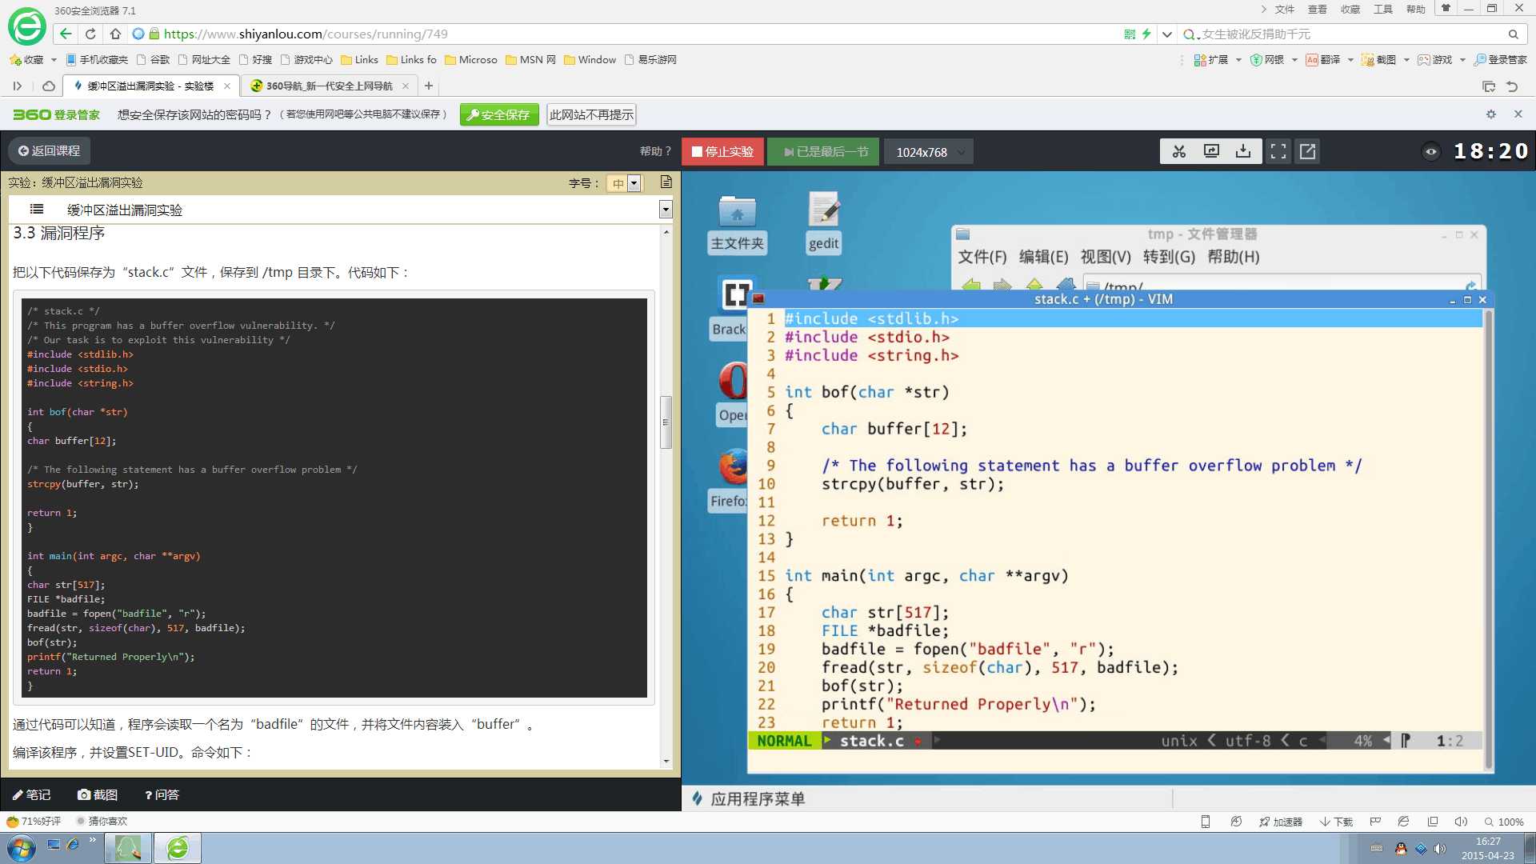
Task: Open the gedit desktop icon
Action: tap(823, 222)
